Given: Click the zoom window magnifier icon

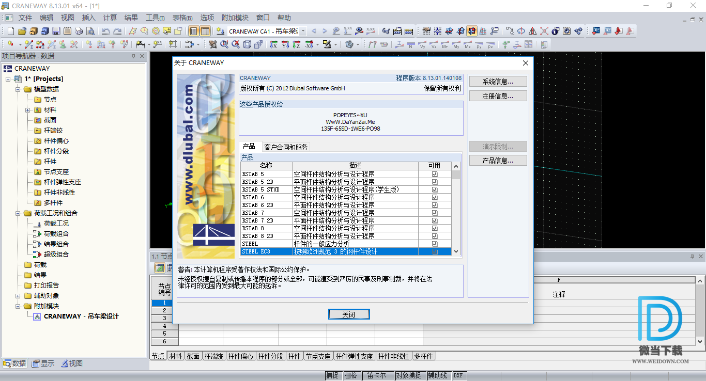Looking at the screenshot, I should (x=225, y=44).
